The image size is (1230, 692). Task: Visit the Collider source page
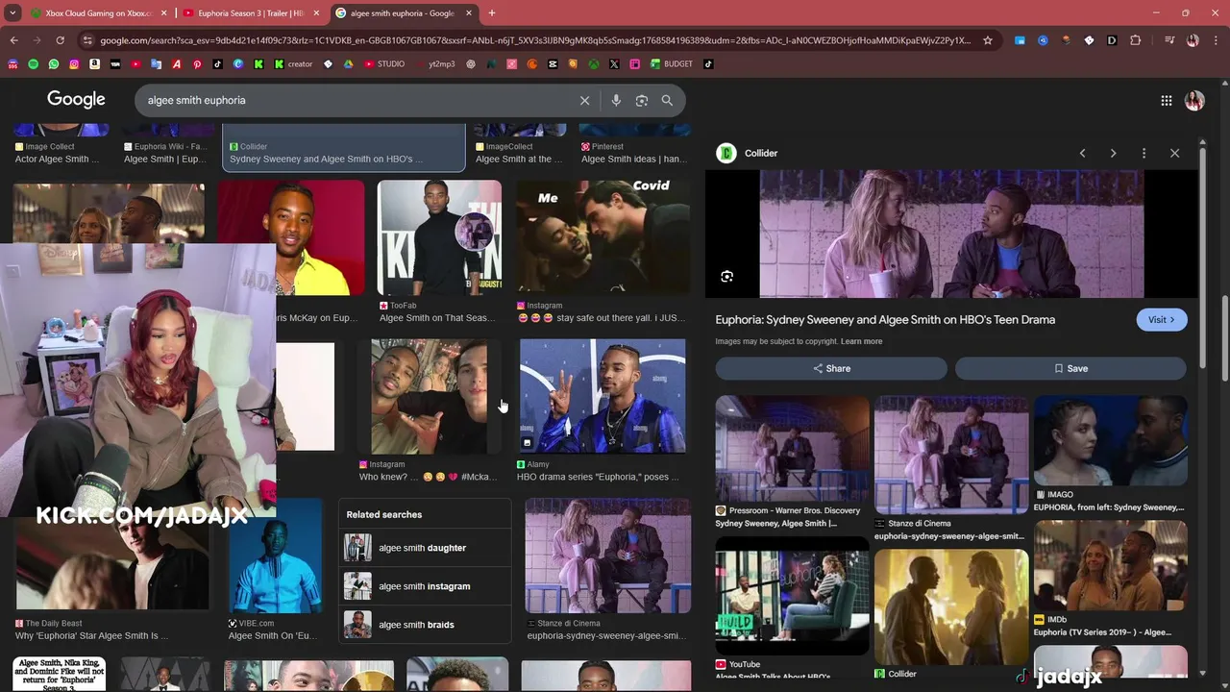pos(1162,320)
